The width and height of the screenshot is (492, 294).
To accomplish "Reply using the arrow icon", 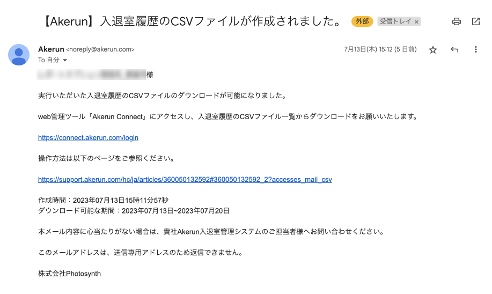I will (x=454, y=50).
